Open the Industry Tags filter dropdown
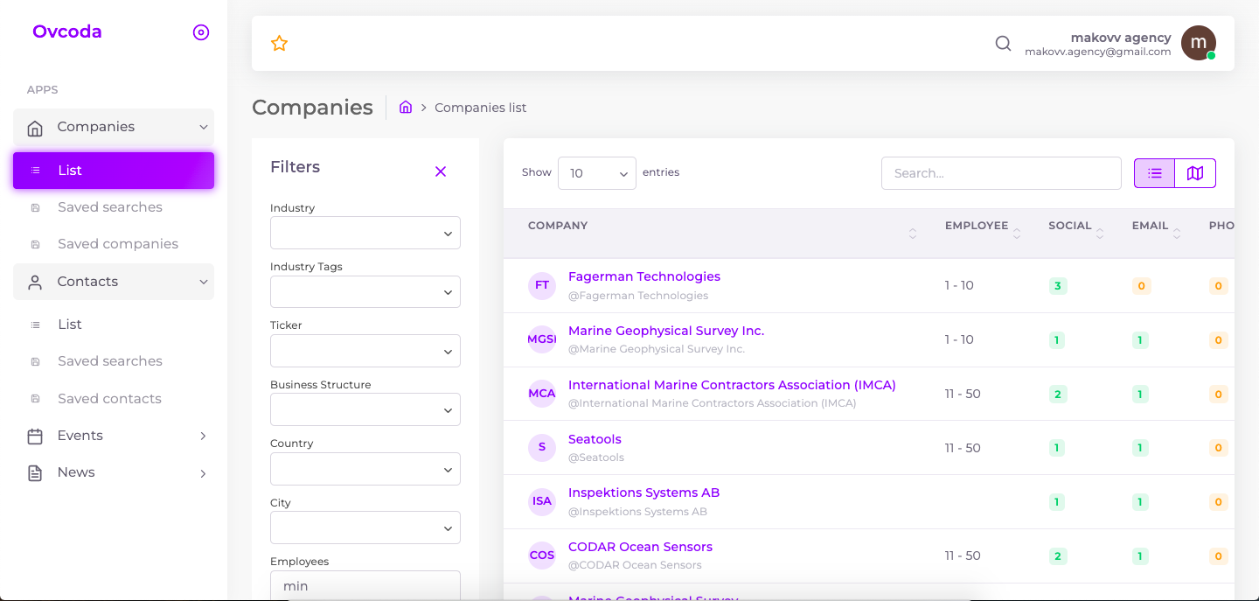Screen dimensions: 1259x601 [365, 291]
